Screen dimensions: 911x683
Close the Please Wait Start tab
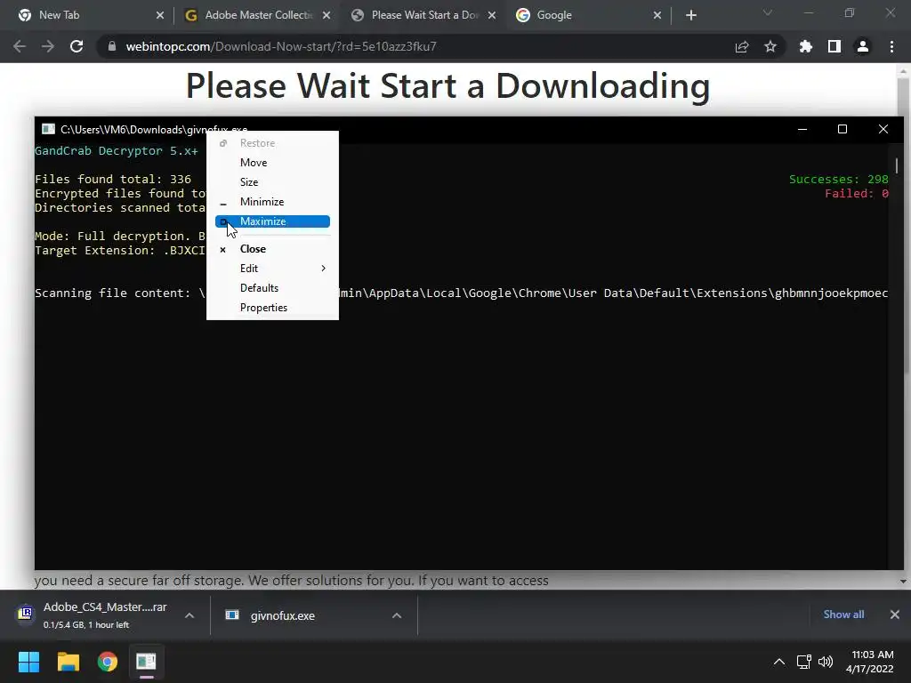[x=492, y=15]
